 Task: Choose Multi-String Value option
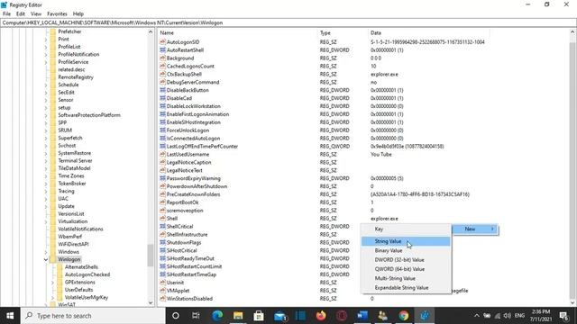[406, 278]
